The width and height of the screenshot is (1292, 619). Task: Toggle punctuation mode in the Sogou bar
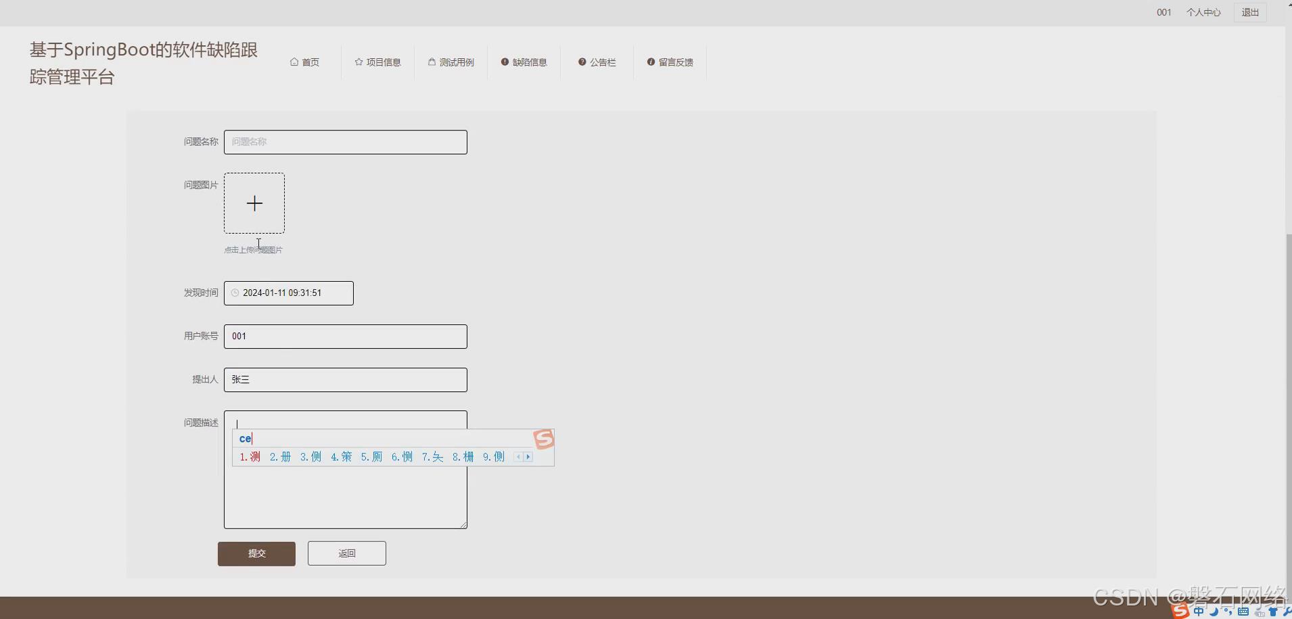[1228, 612]
